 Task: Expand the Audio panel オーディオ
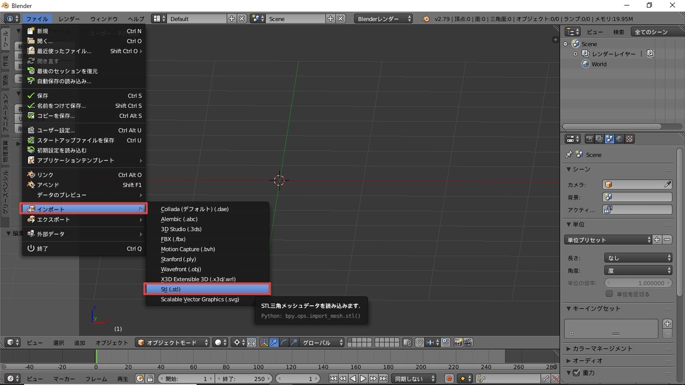569,360
